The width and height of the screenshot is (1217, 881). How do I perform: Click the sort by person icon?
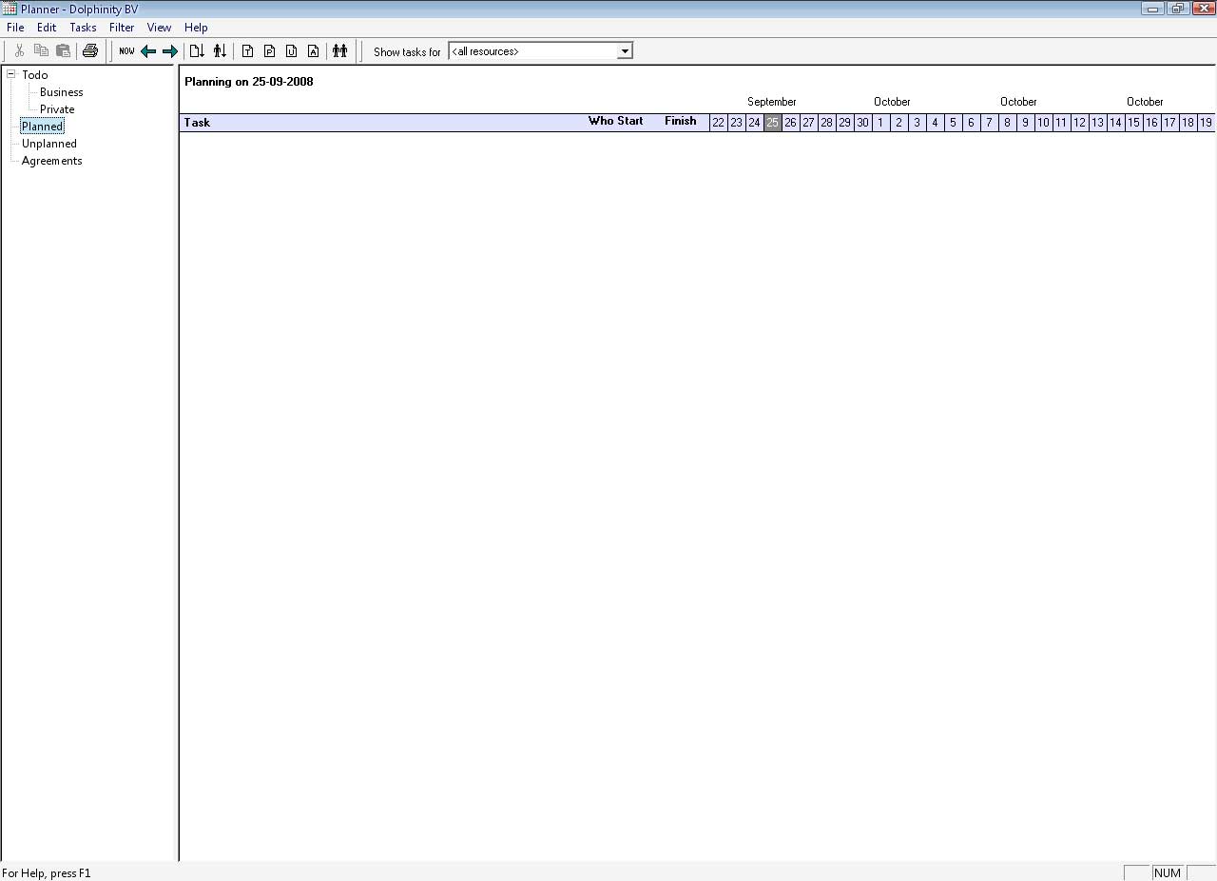click(220, 51)
